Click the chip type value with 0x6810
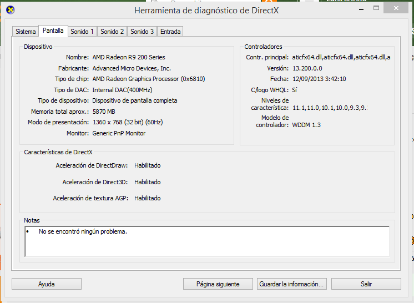This screenshot has height=303, width=414. (149, 79)
